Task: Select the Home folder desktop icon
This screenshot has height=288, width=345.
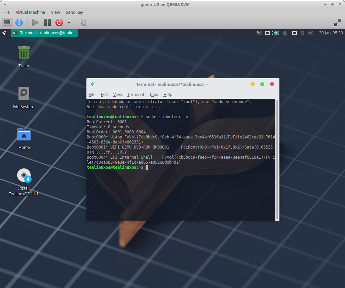Action: point(24,139)
